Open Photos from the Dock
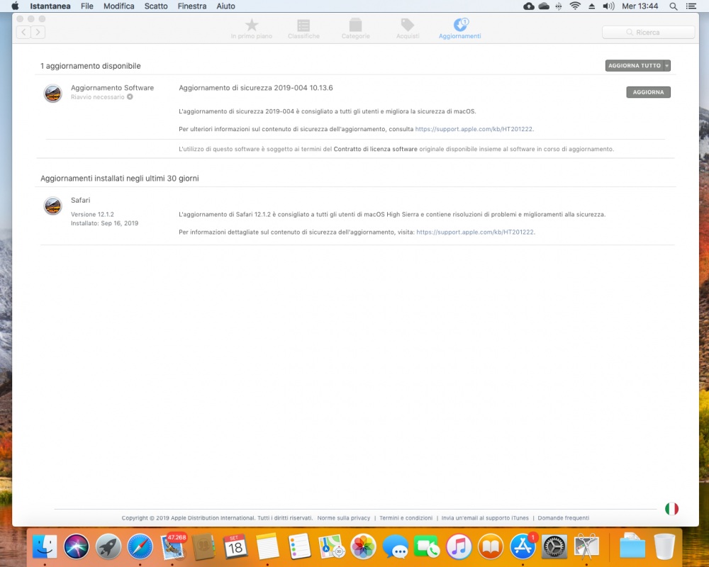The height and width of the screenshot is (567, 709). tap(363, 546)
